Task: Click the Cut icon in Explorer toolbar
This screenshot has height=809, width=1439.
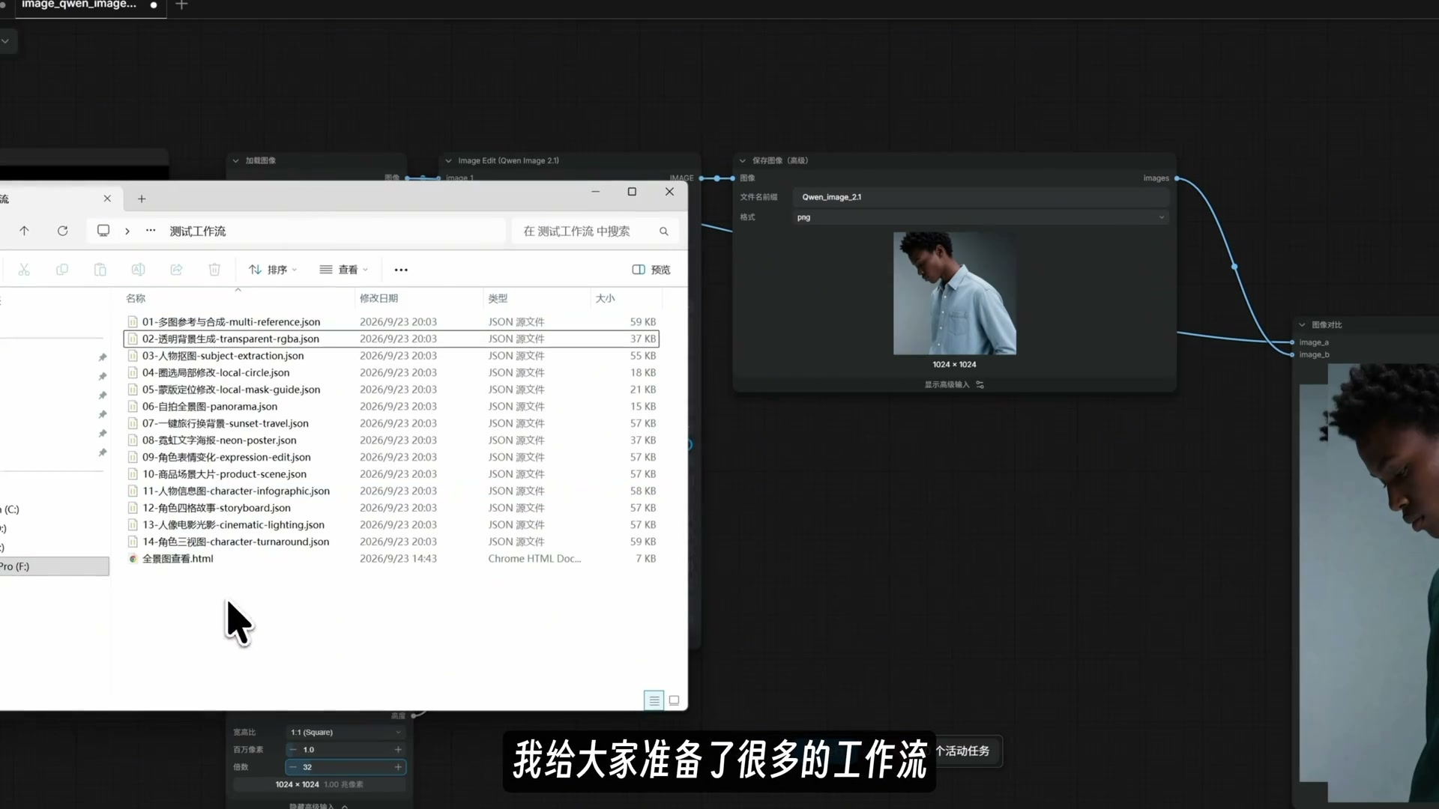Action: click(24, 270)
